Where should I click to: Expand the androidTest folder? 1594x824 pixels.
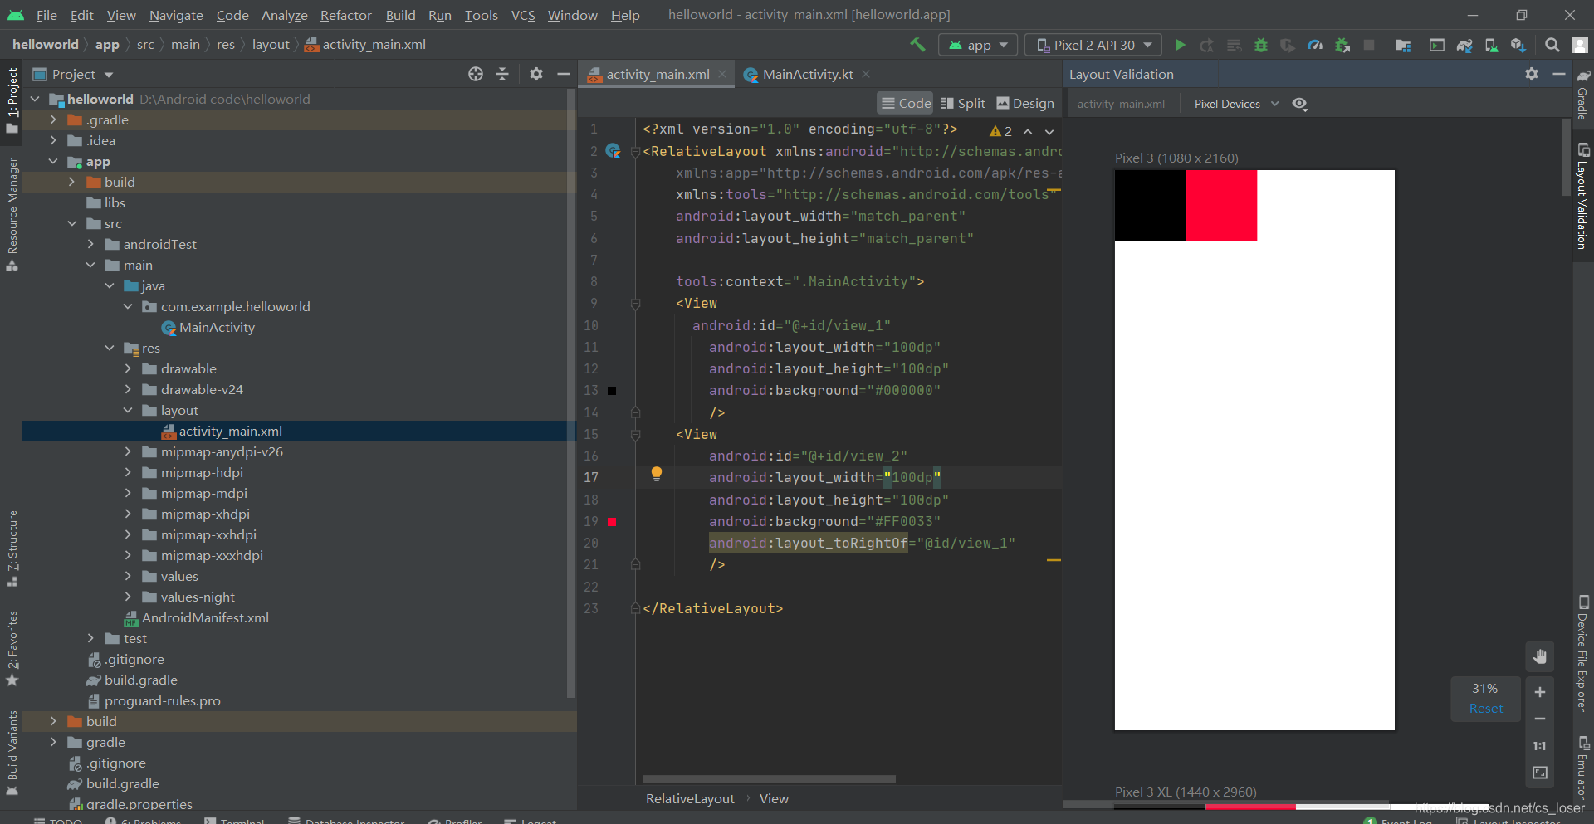(90, 244)
